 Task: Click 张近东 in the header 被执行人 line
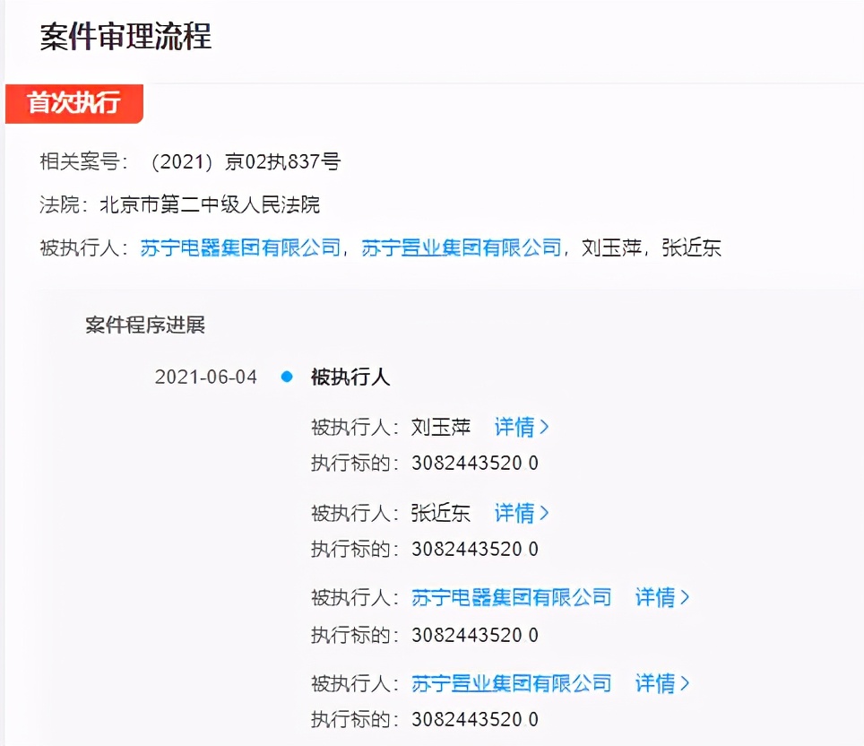point(692,247)
